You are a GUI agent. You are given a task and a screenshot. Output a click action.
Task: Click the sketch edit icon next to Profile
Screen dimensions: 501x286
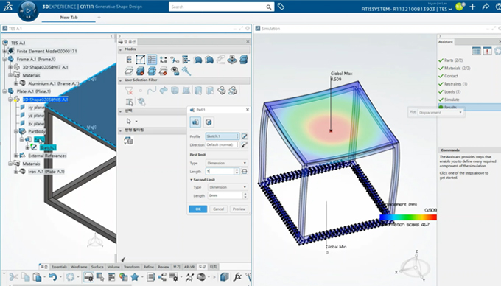[x=245, y=136]
